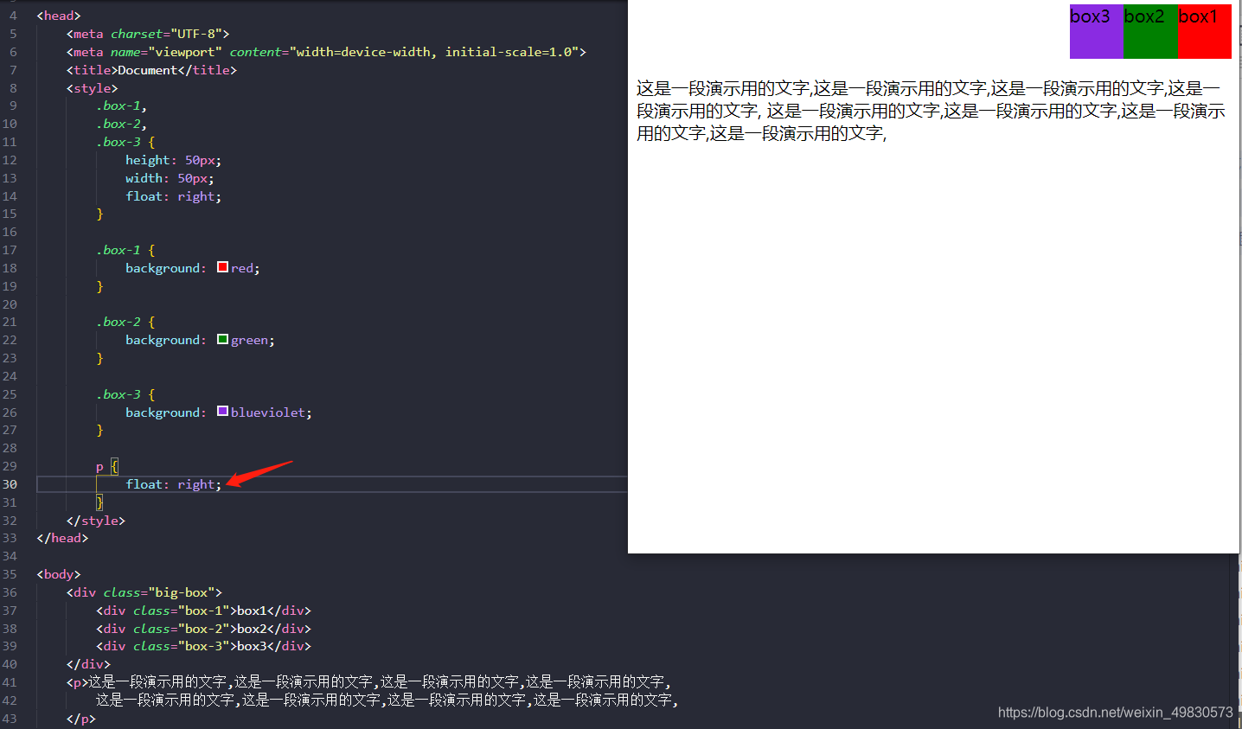1242x729 pixels.
Task: Click the closing '</p>' tag on line 43
Action: [x=81, y=719]
